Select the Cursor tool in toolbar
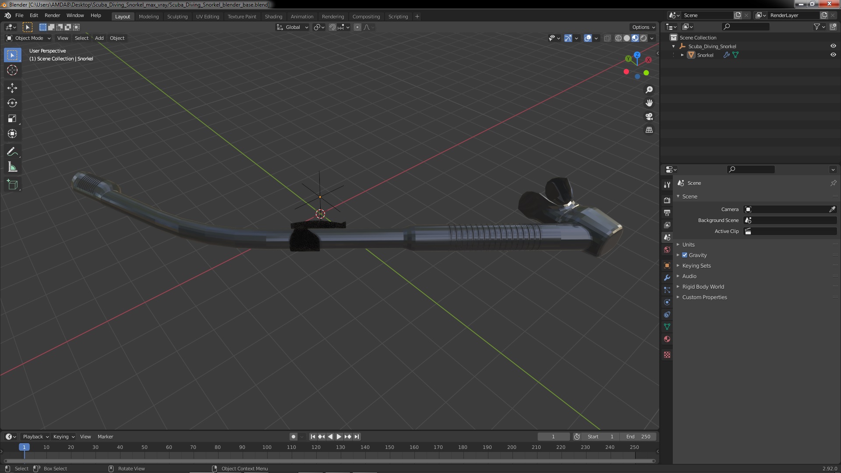Image resolution: width=841 pixels, height=473 pixels. (x=12, y=70)
